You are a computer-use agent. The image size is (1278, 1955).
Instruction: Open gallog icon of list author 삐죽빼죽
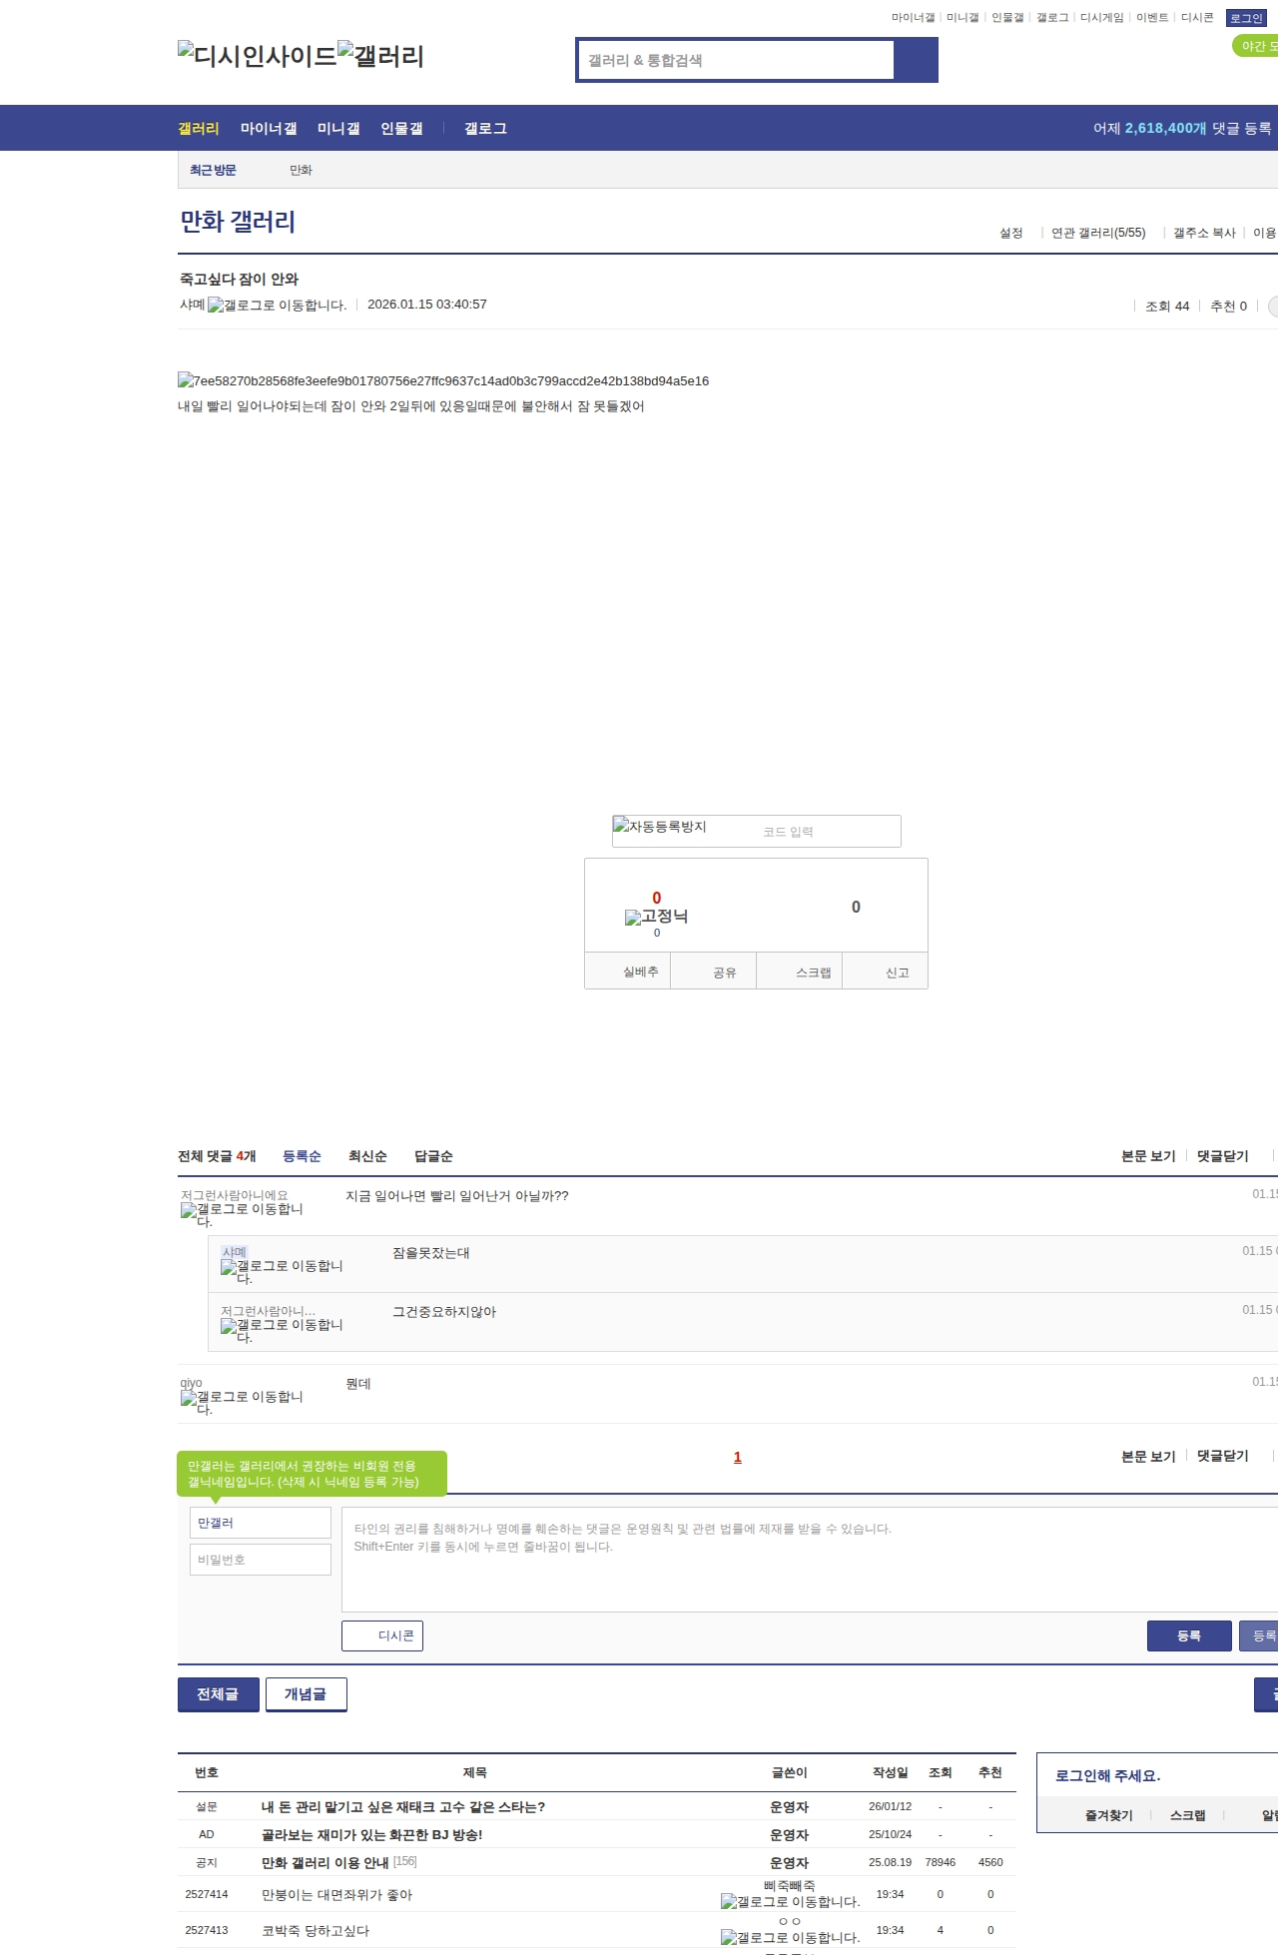point(790,1902)
